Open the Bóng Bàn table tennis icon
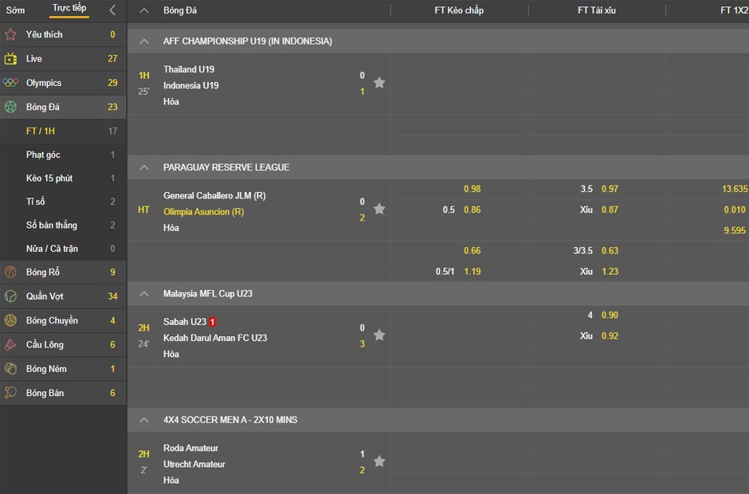 11,393
